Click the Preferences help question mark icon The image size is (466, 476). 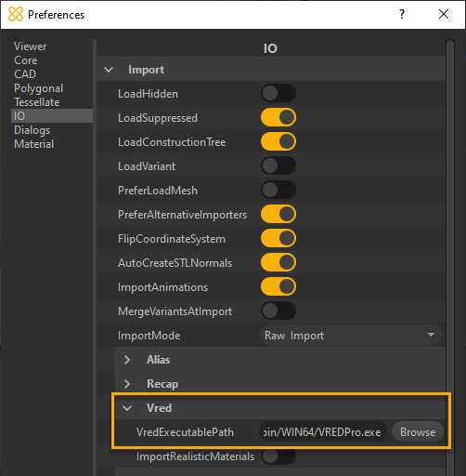coord(402,14)
